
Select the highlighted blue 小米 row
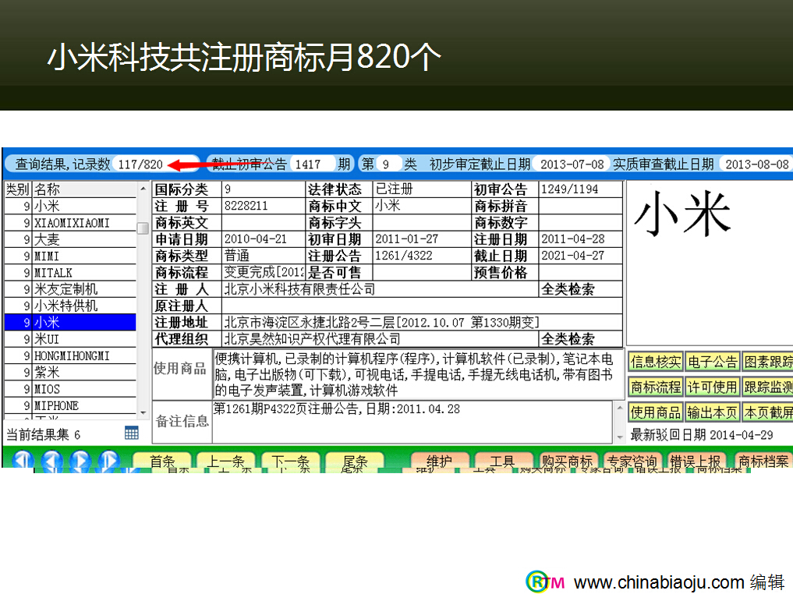pos(70,323)
